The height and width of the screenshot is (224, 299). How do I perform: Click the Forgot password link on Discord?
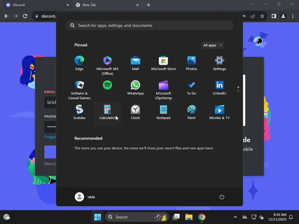pyautogui.click(x=50, y=137)
